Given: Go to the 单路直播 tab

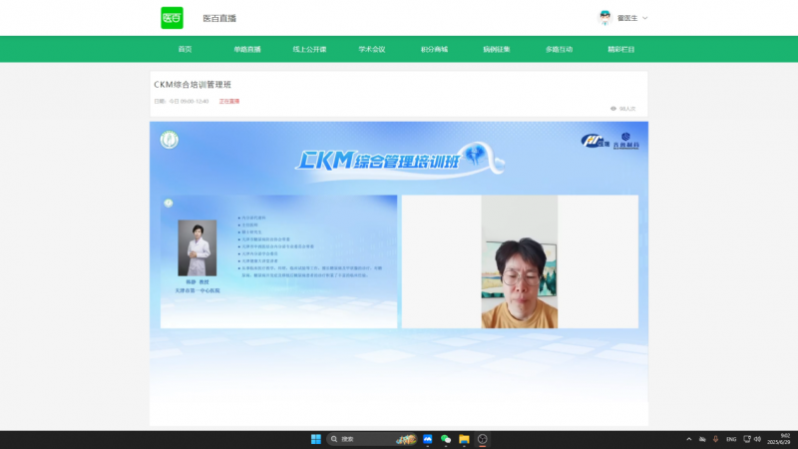Looking at the screenshot, I should coord(246,49).
